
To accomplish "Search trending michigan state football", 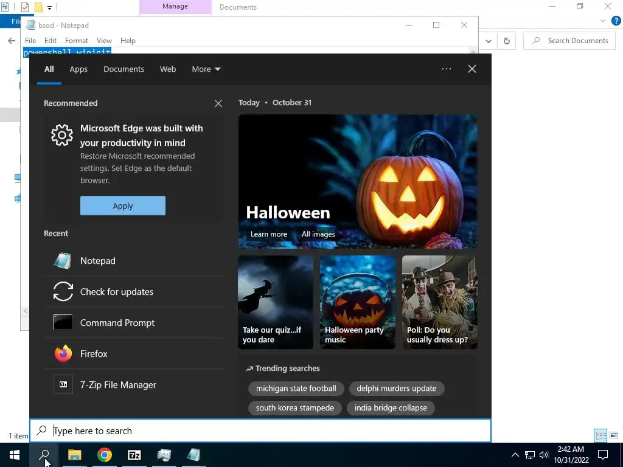I will (296, 389).
